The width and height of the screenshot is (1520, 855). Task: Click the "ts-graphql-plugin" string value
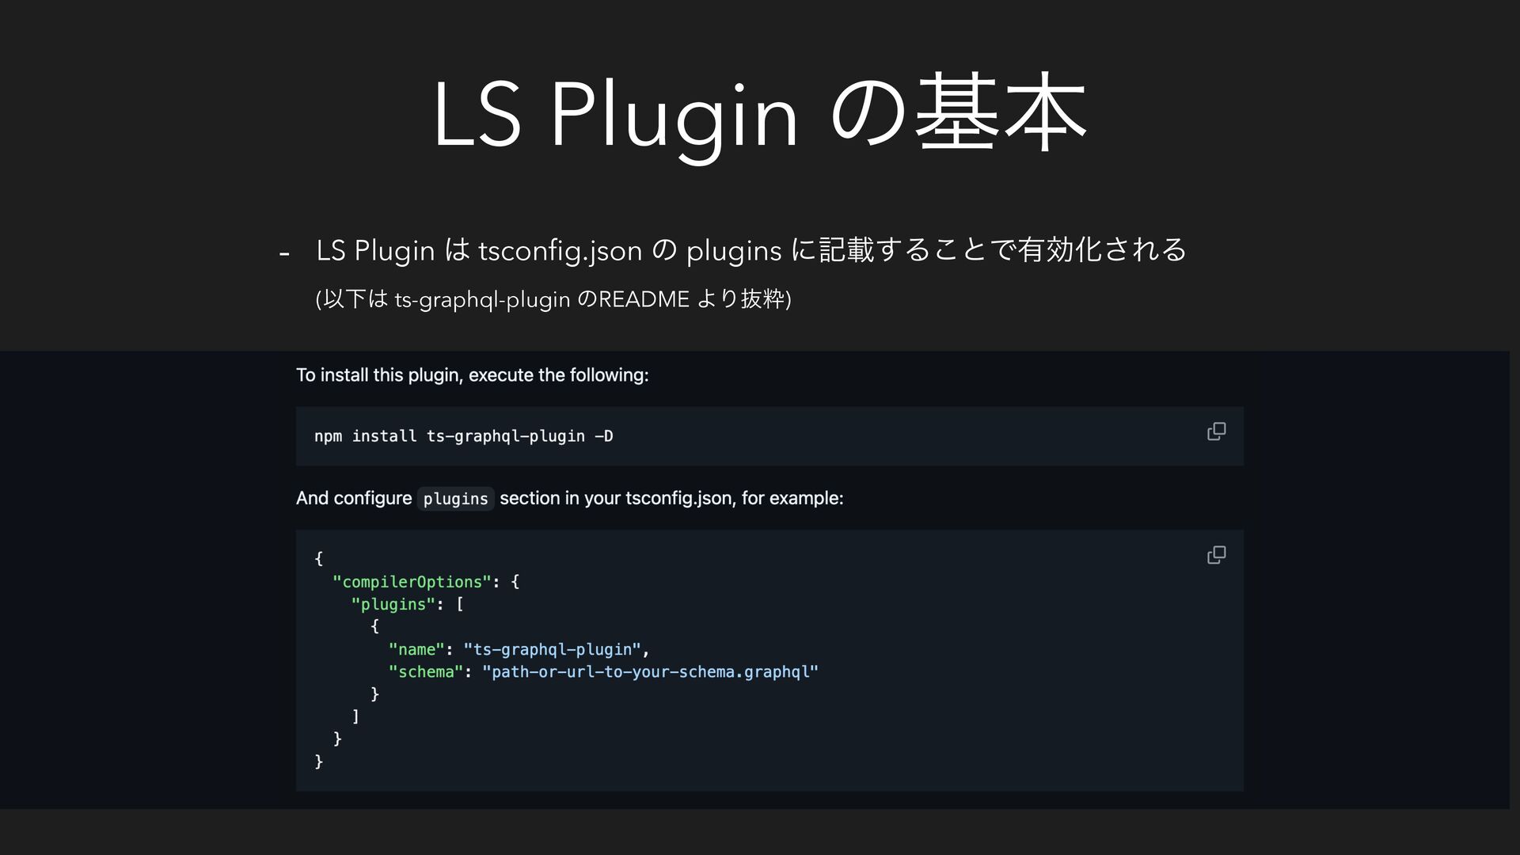[x=556, y=649]
